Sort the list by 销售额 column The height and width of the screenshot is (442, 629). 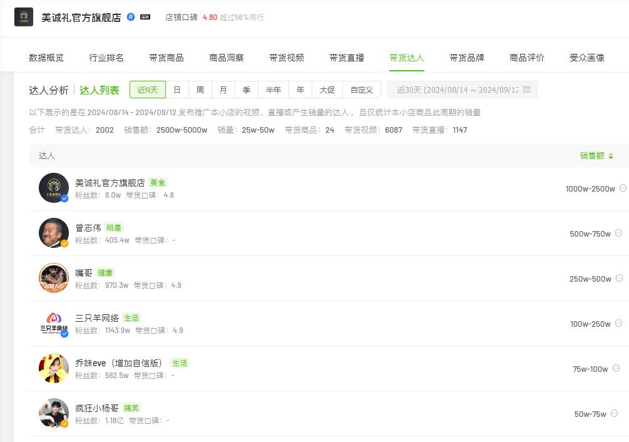[596, 156]
